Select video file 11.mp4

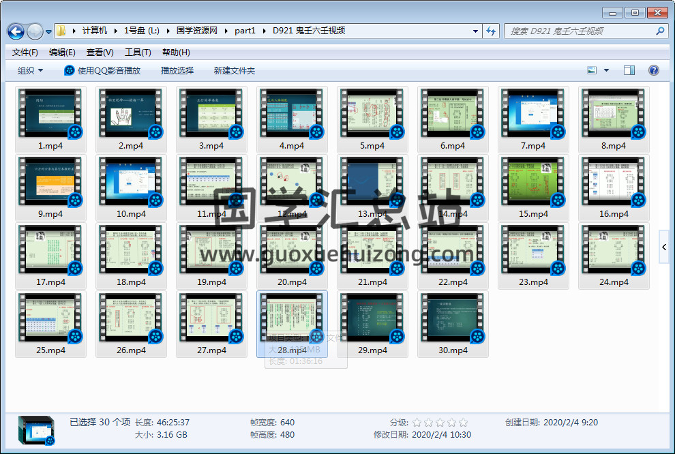[x=211, y=187]
